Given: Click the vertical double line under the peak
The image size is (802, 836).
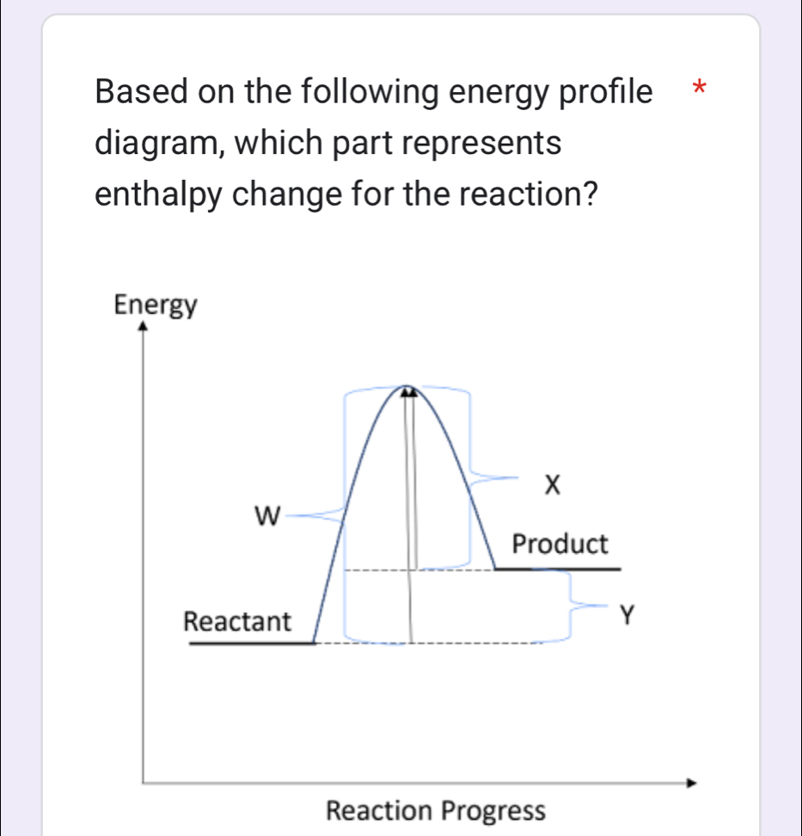Looking at the screenshot, I should pyautogui.click(x=410, y=482).
